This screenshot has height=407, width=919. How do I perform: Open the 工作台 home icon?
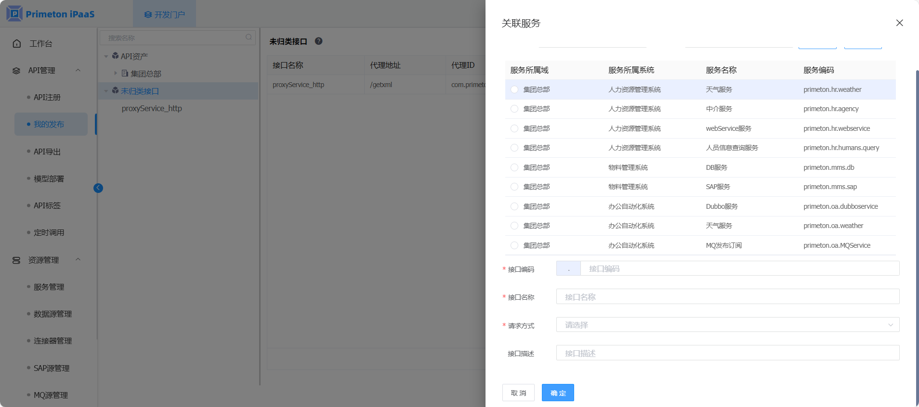coord(17,44)
